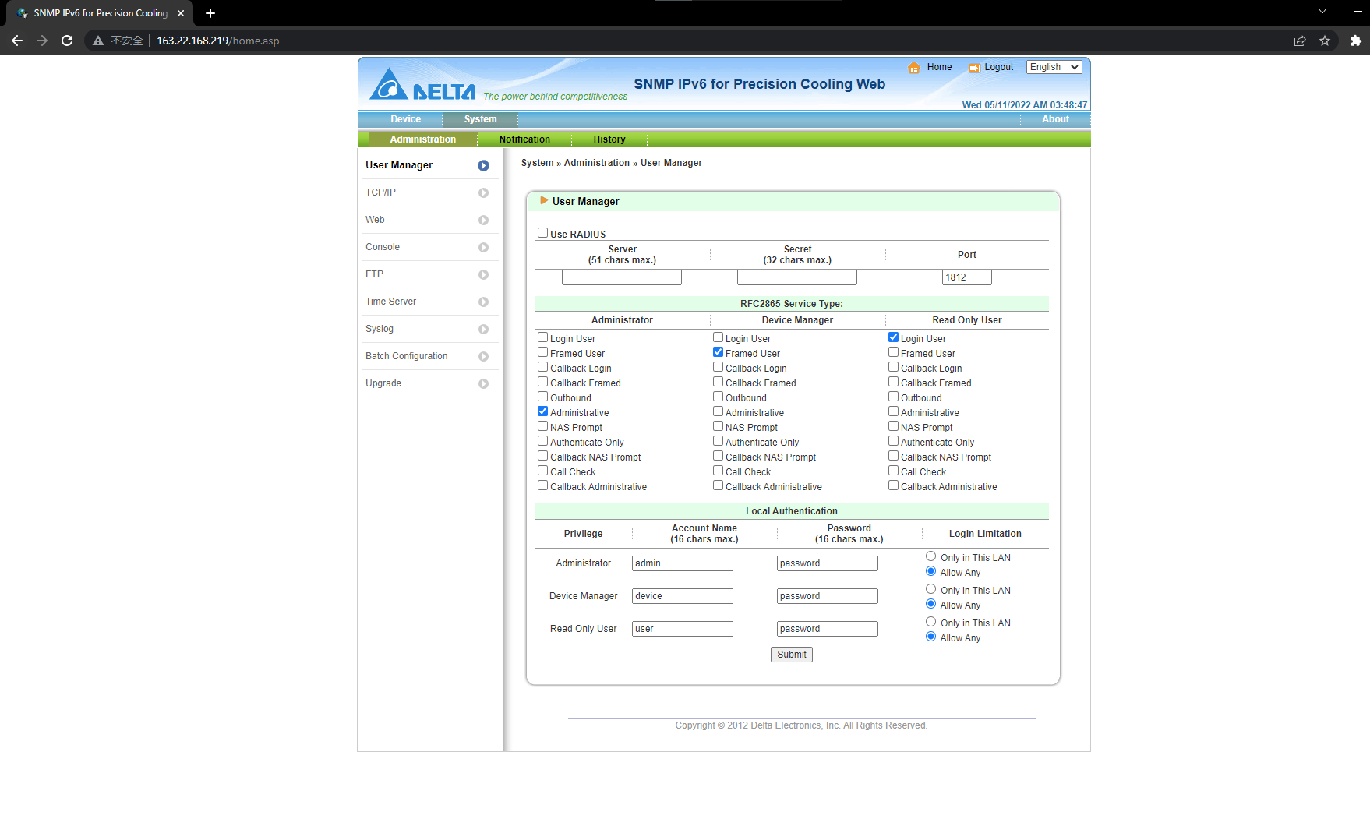This screenshot has height=840, width=1370.
Task: Click Administrator account name field admin
Action: [x=683, y=563]
